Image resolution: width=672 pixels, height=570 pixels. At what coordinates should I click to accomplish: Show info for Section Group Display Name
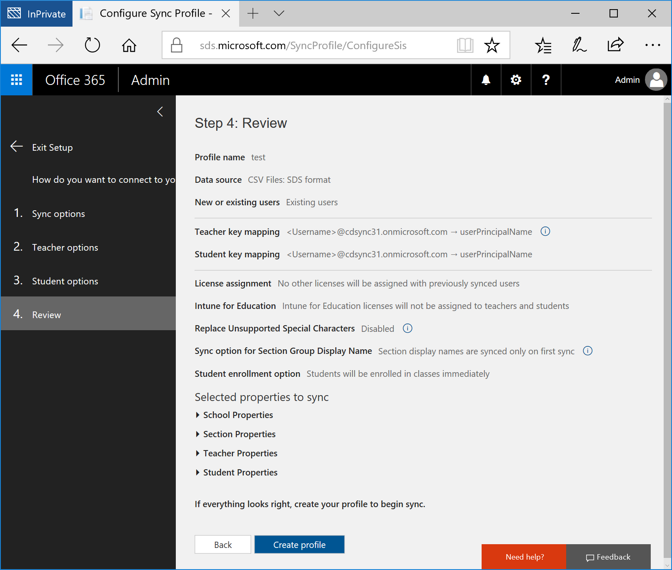click(587, 351)
